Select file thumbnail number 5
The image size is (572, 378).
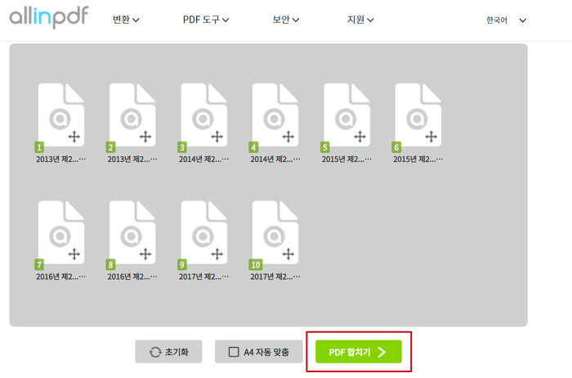(x=347, y=115)
